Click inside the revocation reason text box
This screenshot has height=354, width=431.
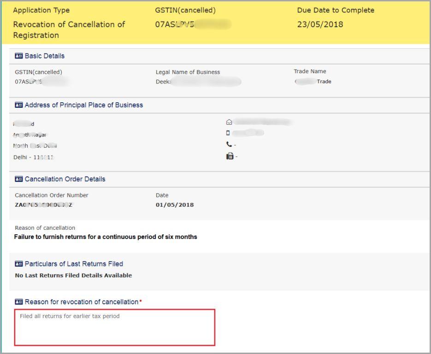(x=115, y=327)
